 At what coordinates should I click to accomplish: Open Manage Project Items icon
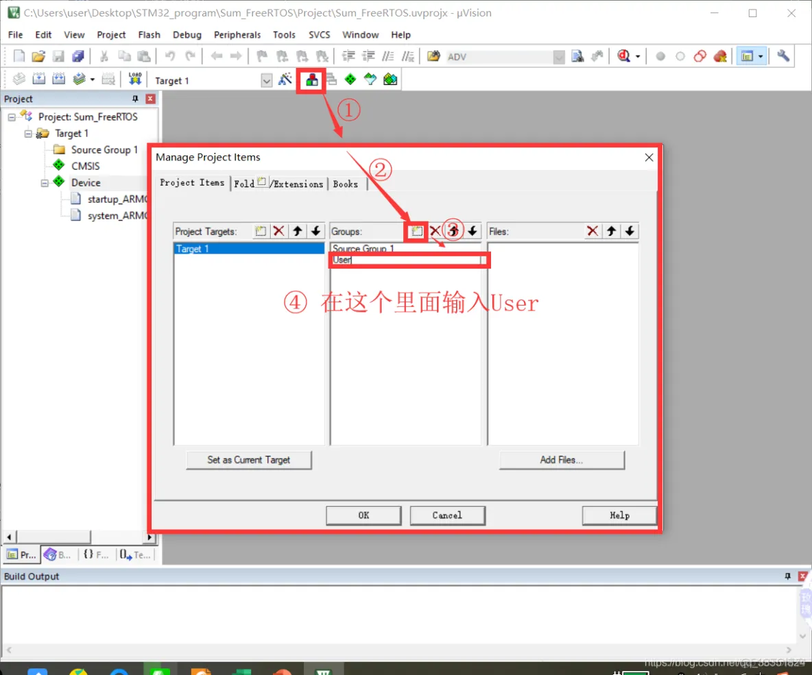pyautogui.click(x=311, y=79)
